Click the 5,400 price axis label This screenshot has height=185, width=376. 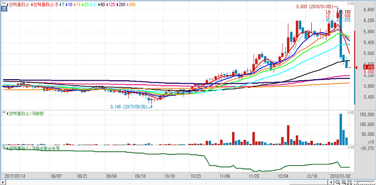(369, 43)
